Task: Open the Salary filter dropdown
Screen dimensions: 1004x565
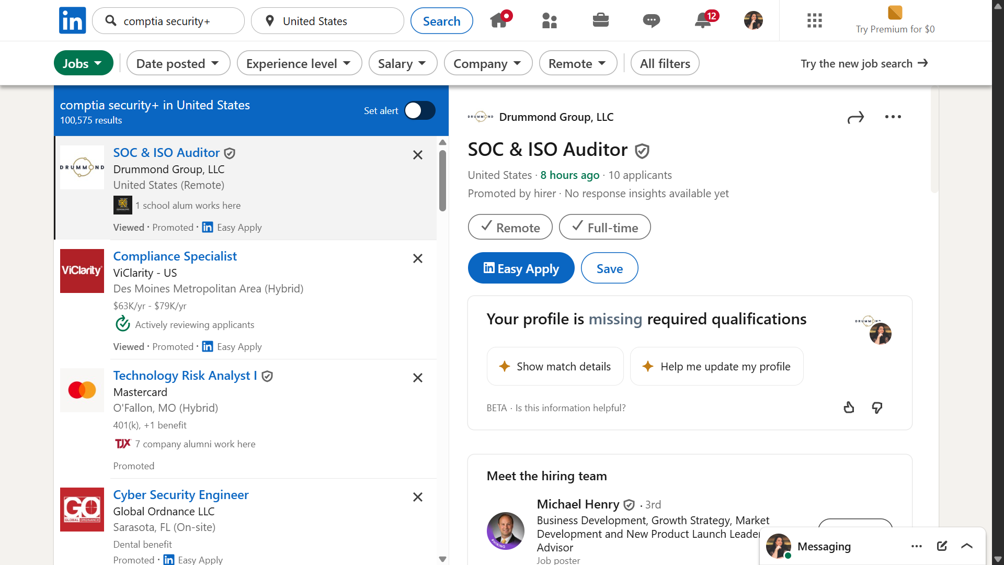Action: point(402,63)
